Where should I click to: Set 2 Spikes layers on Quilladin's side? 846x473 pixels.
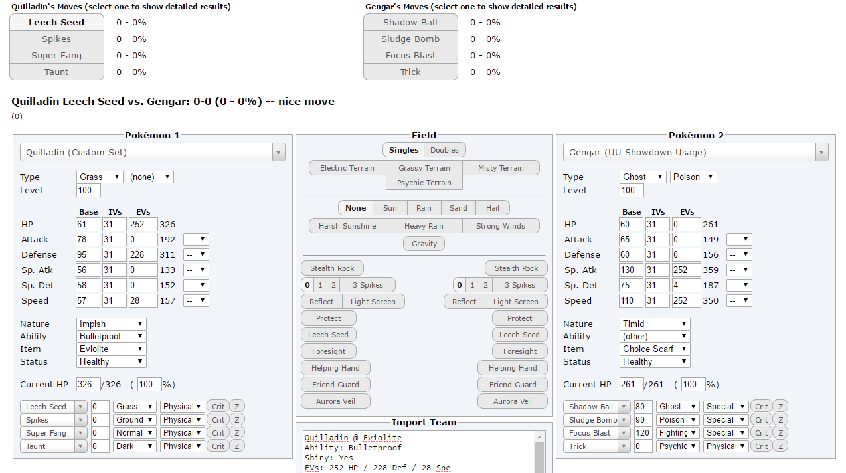pos(333,285)
